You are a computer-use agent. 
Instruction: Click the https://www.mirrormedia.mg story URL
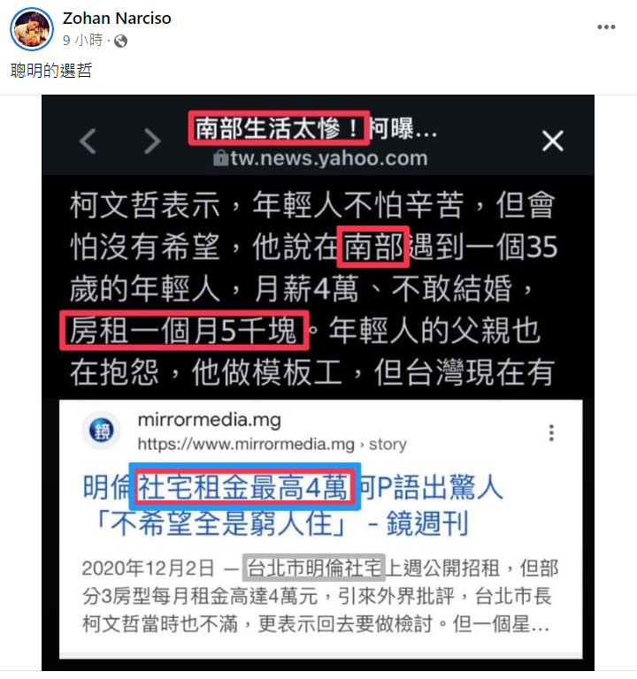coord(272,445)
